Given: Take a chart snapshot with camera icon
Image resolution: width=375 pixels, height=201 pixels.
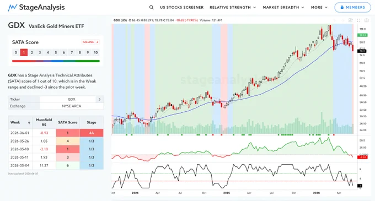Looking at the screenshot, I should [x=366, y=20].
